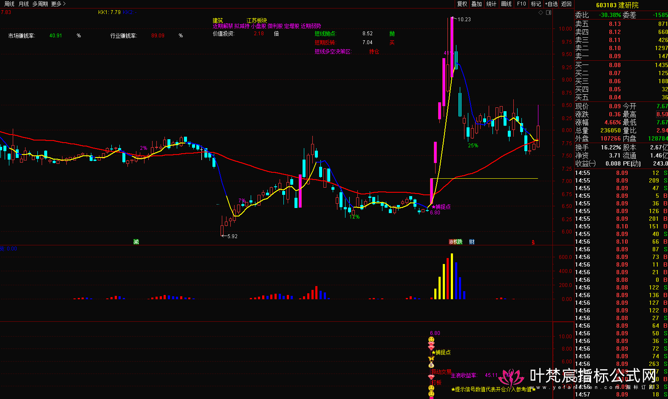The image size is (668, 399).
Task: Toggle the side panel layout icon
Action: 549,13
